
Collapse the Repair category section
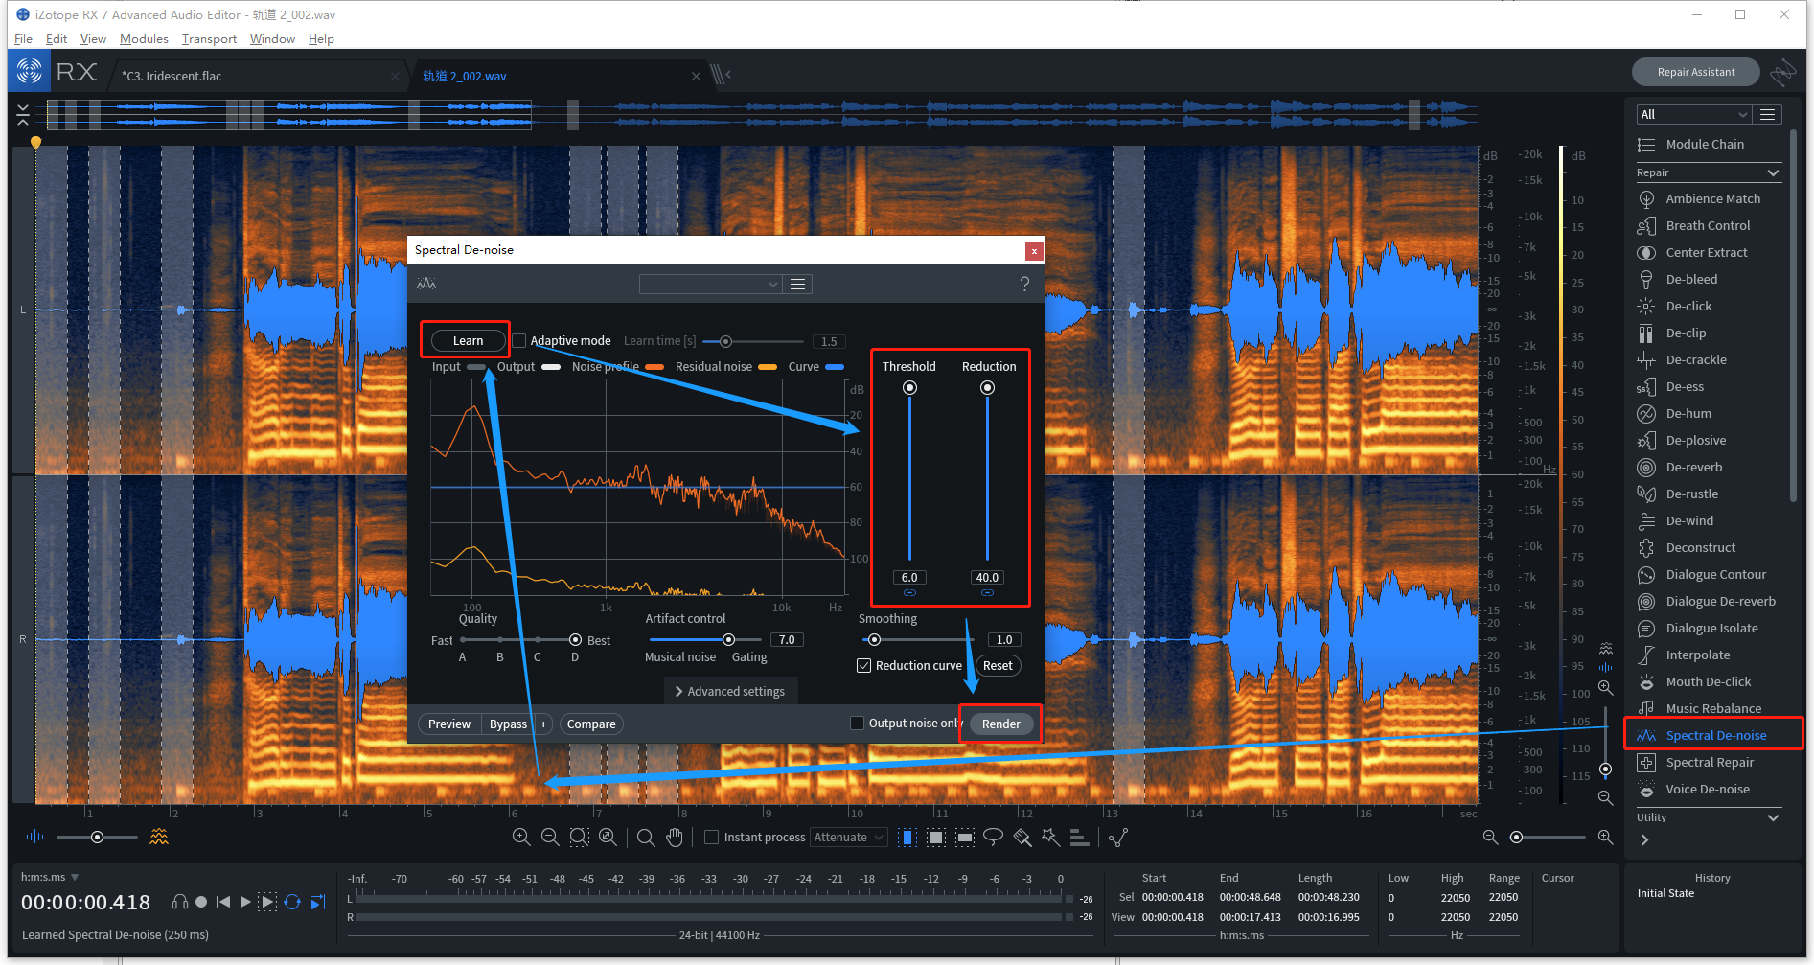pyautogui.click(x=1773, y=172)
